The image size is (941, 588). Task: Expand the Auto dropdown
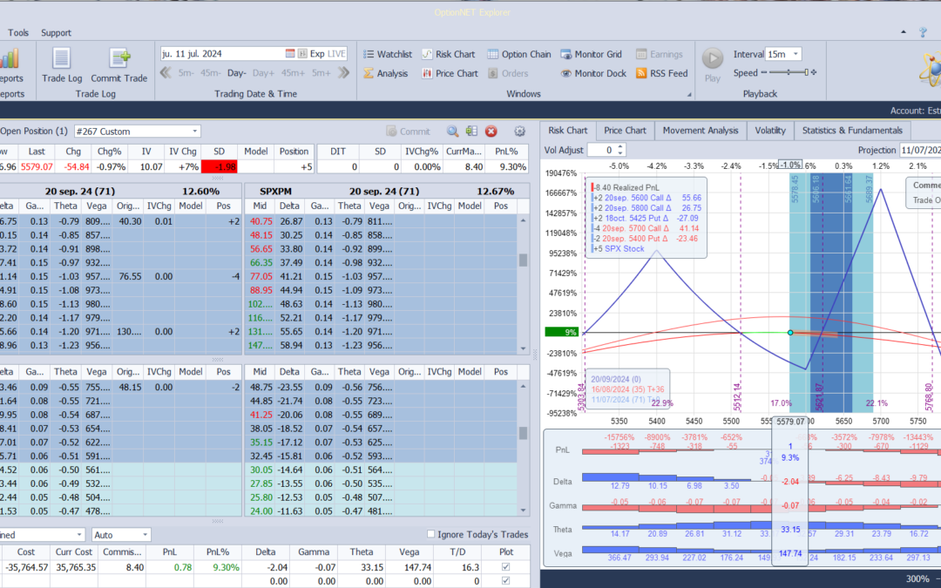click(x=145, y=535)
